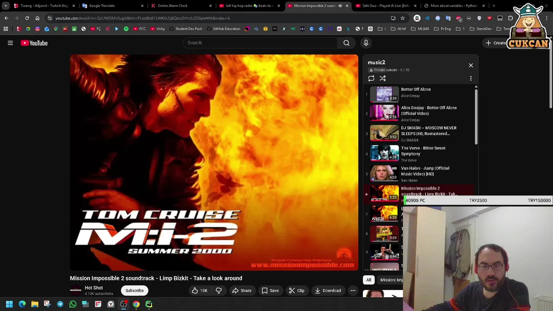Open WhatsApp from the taskbar

pos(73,304)
